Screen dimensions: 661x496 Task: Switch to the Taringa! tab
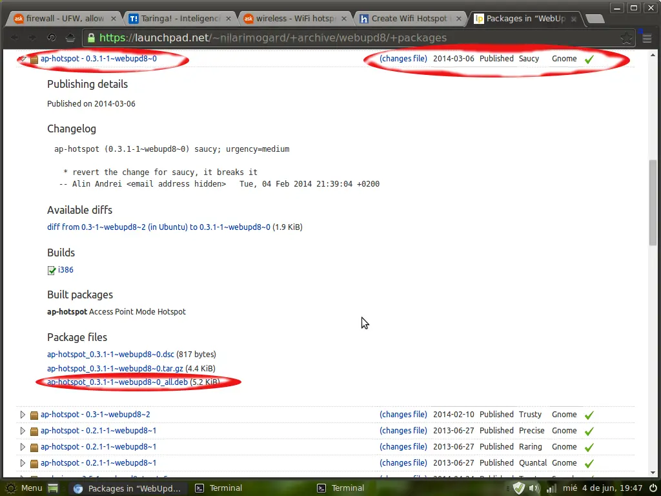click(180, 19)
